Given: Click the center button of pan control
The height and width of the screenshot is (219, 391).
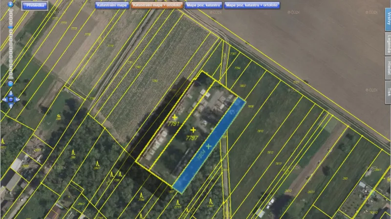Looking at the screenshot, I should tap(10, 100).
